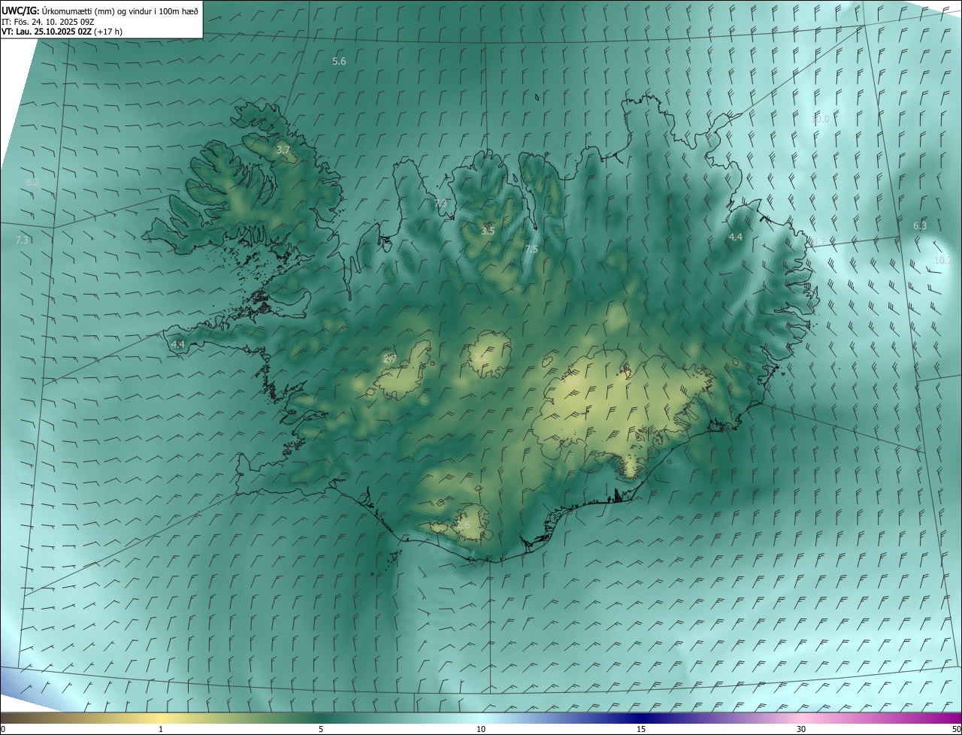The width and height of the screenshot is (962, 735).
Task: Click the 8.2 value label
Action: [32, 183]
